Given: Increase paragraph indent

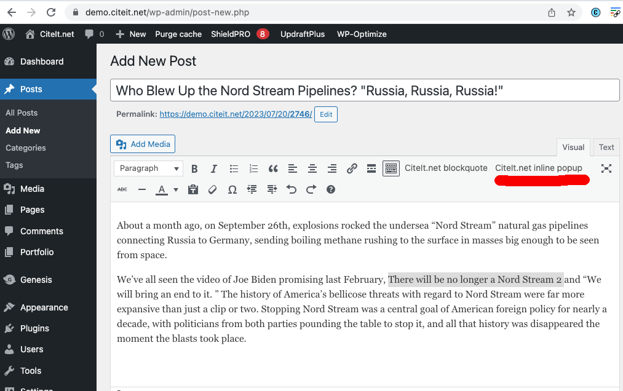Looking at the screenshot, I should (272, 189).
